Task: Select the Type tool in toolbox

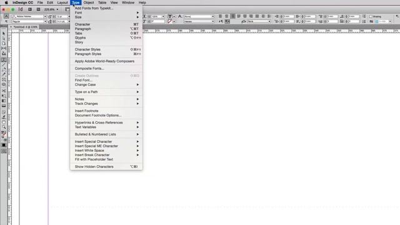Action: [4, 60]
